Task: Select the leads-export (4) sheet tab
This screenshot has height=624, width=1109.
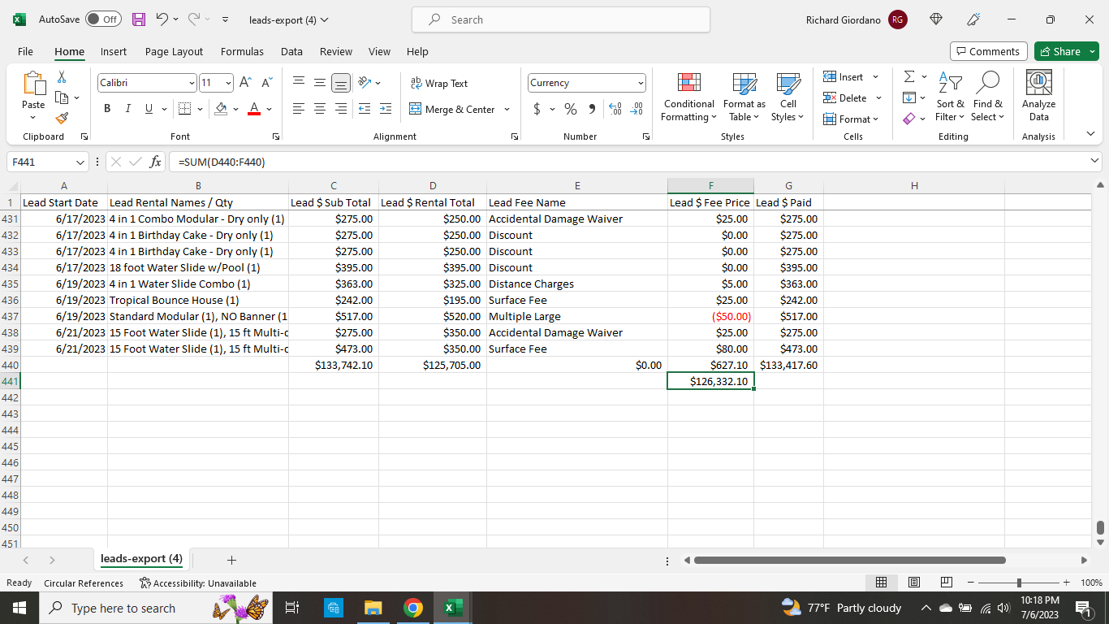Action: (141, 559)
